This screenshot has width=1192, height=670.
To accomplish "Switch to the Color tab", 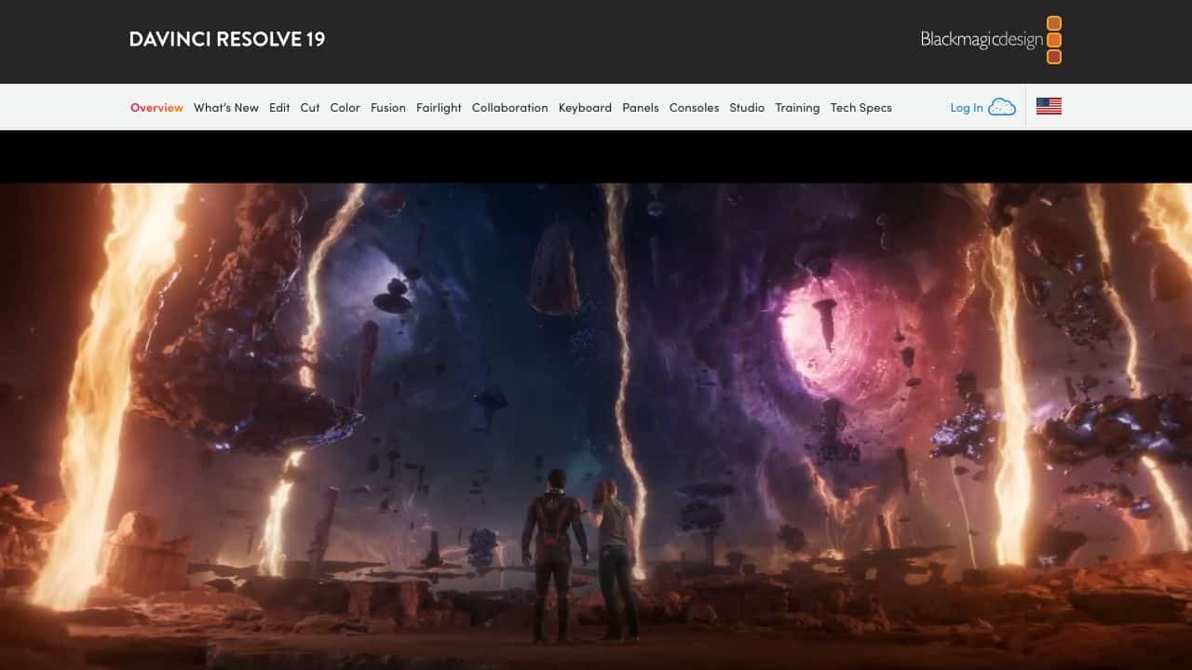I will click(345, 108).
